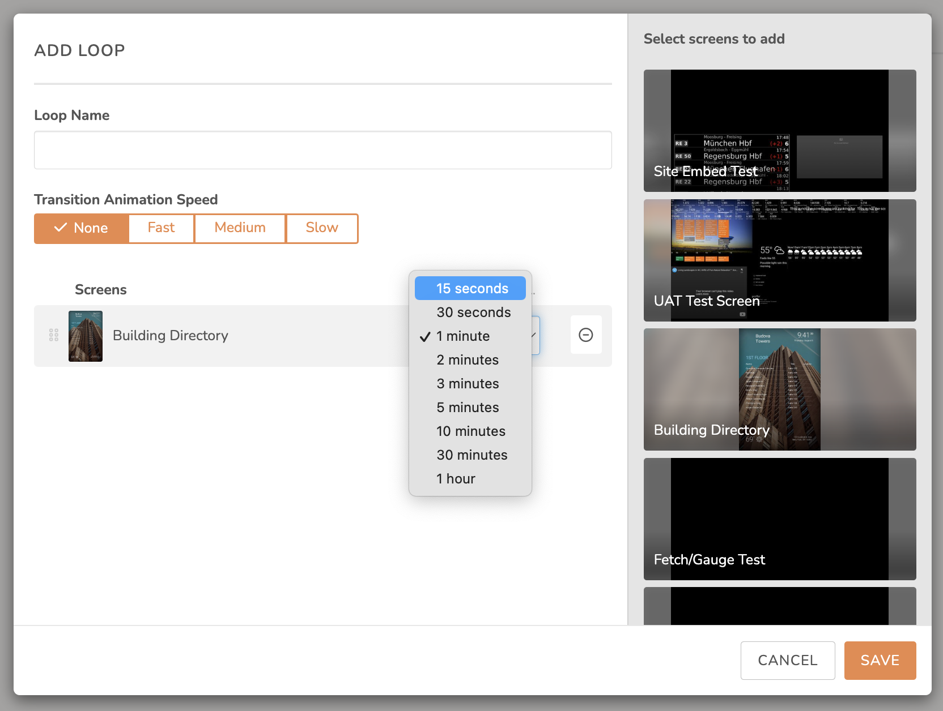
Task: Set Medium transition animation speed
Action: (240, 228)
